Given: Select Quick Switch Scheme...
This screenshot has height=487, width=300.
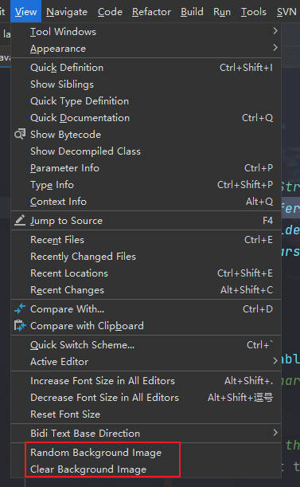Looking at the screenshot, I should [146, 345].
